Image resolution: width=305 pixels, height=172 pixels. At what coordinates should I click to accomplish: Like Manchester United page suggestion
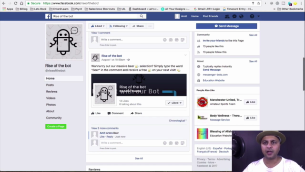click(x=251, y=102)
